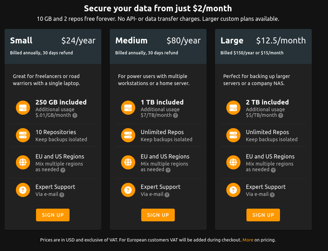This screenshot has width=328, height=251.
Task: Select the Unlimited Repos icon in Medium plan
Action: click(128, 135)
